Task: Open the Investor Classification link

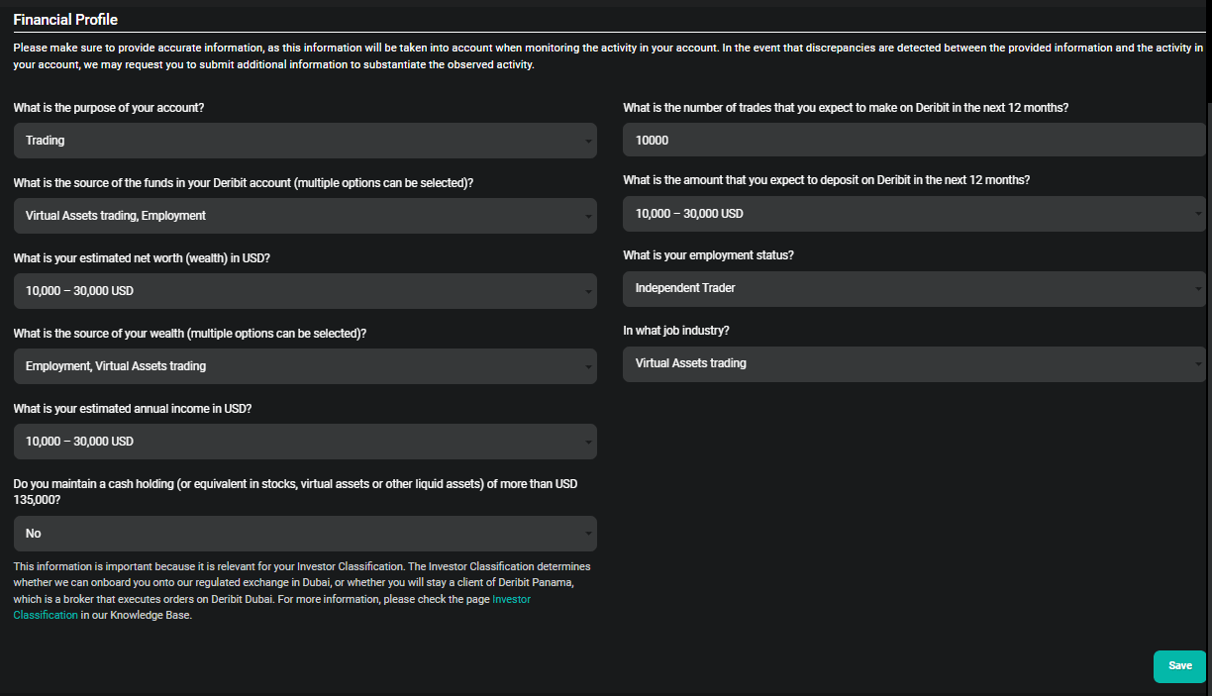Action: tap(511, 598)
